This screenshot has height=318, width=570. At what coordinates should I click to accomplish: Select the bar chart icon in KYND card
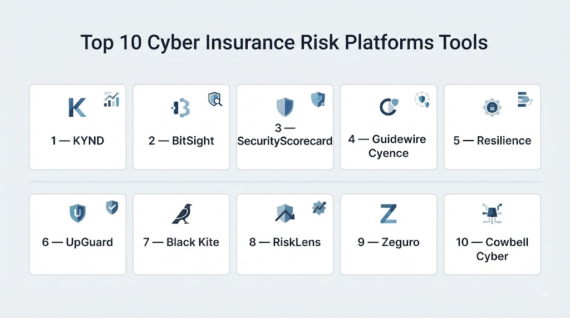[111, 100]
